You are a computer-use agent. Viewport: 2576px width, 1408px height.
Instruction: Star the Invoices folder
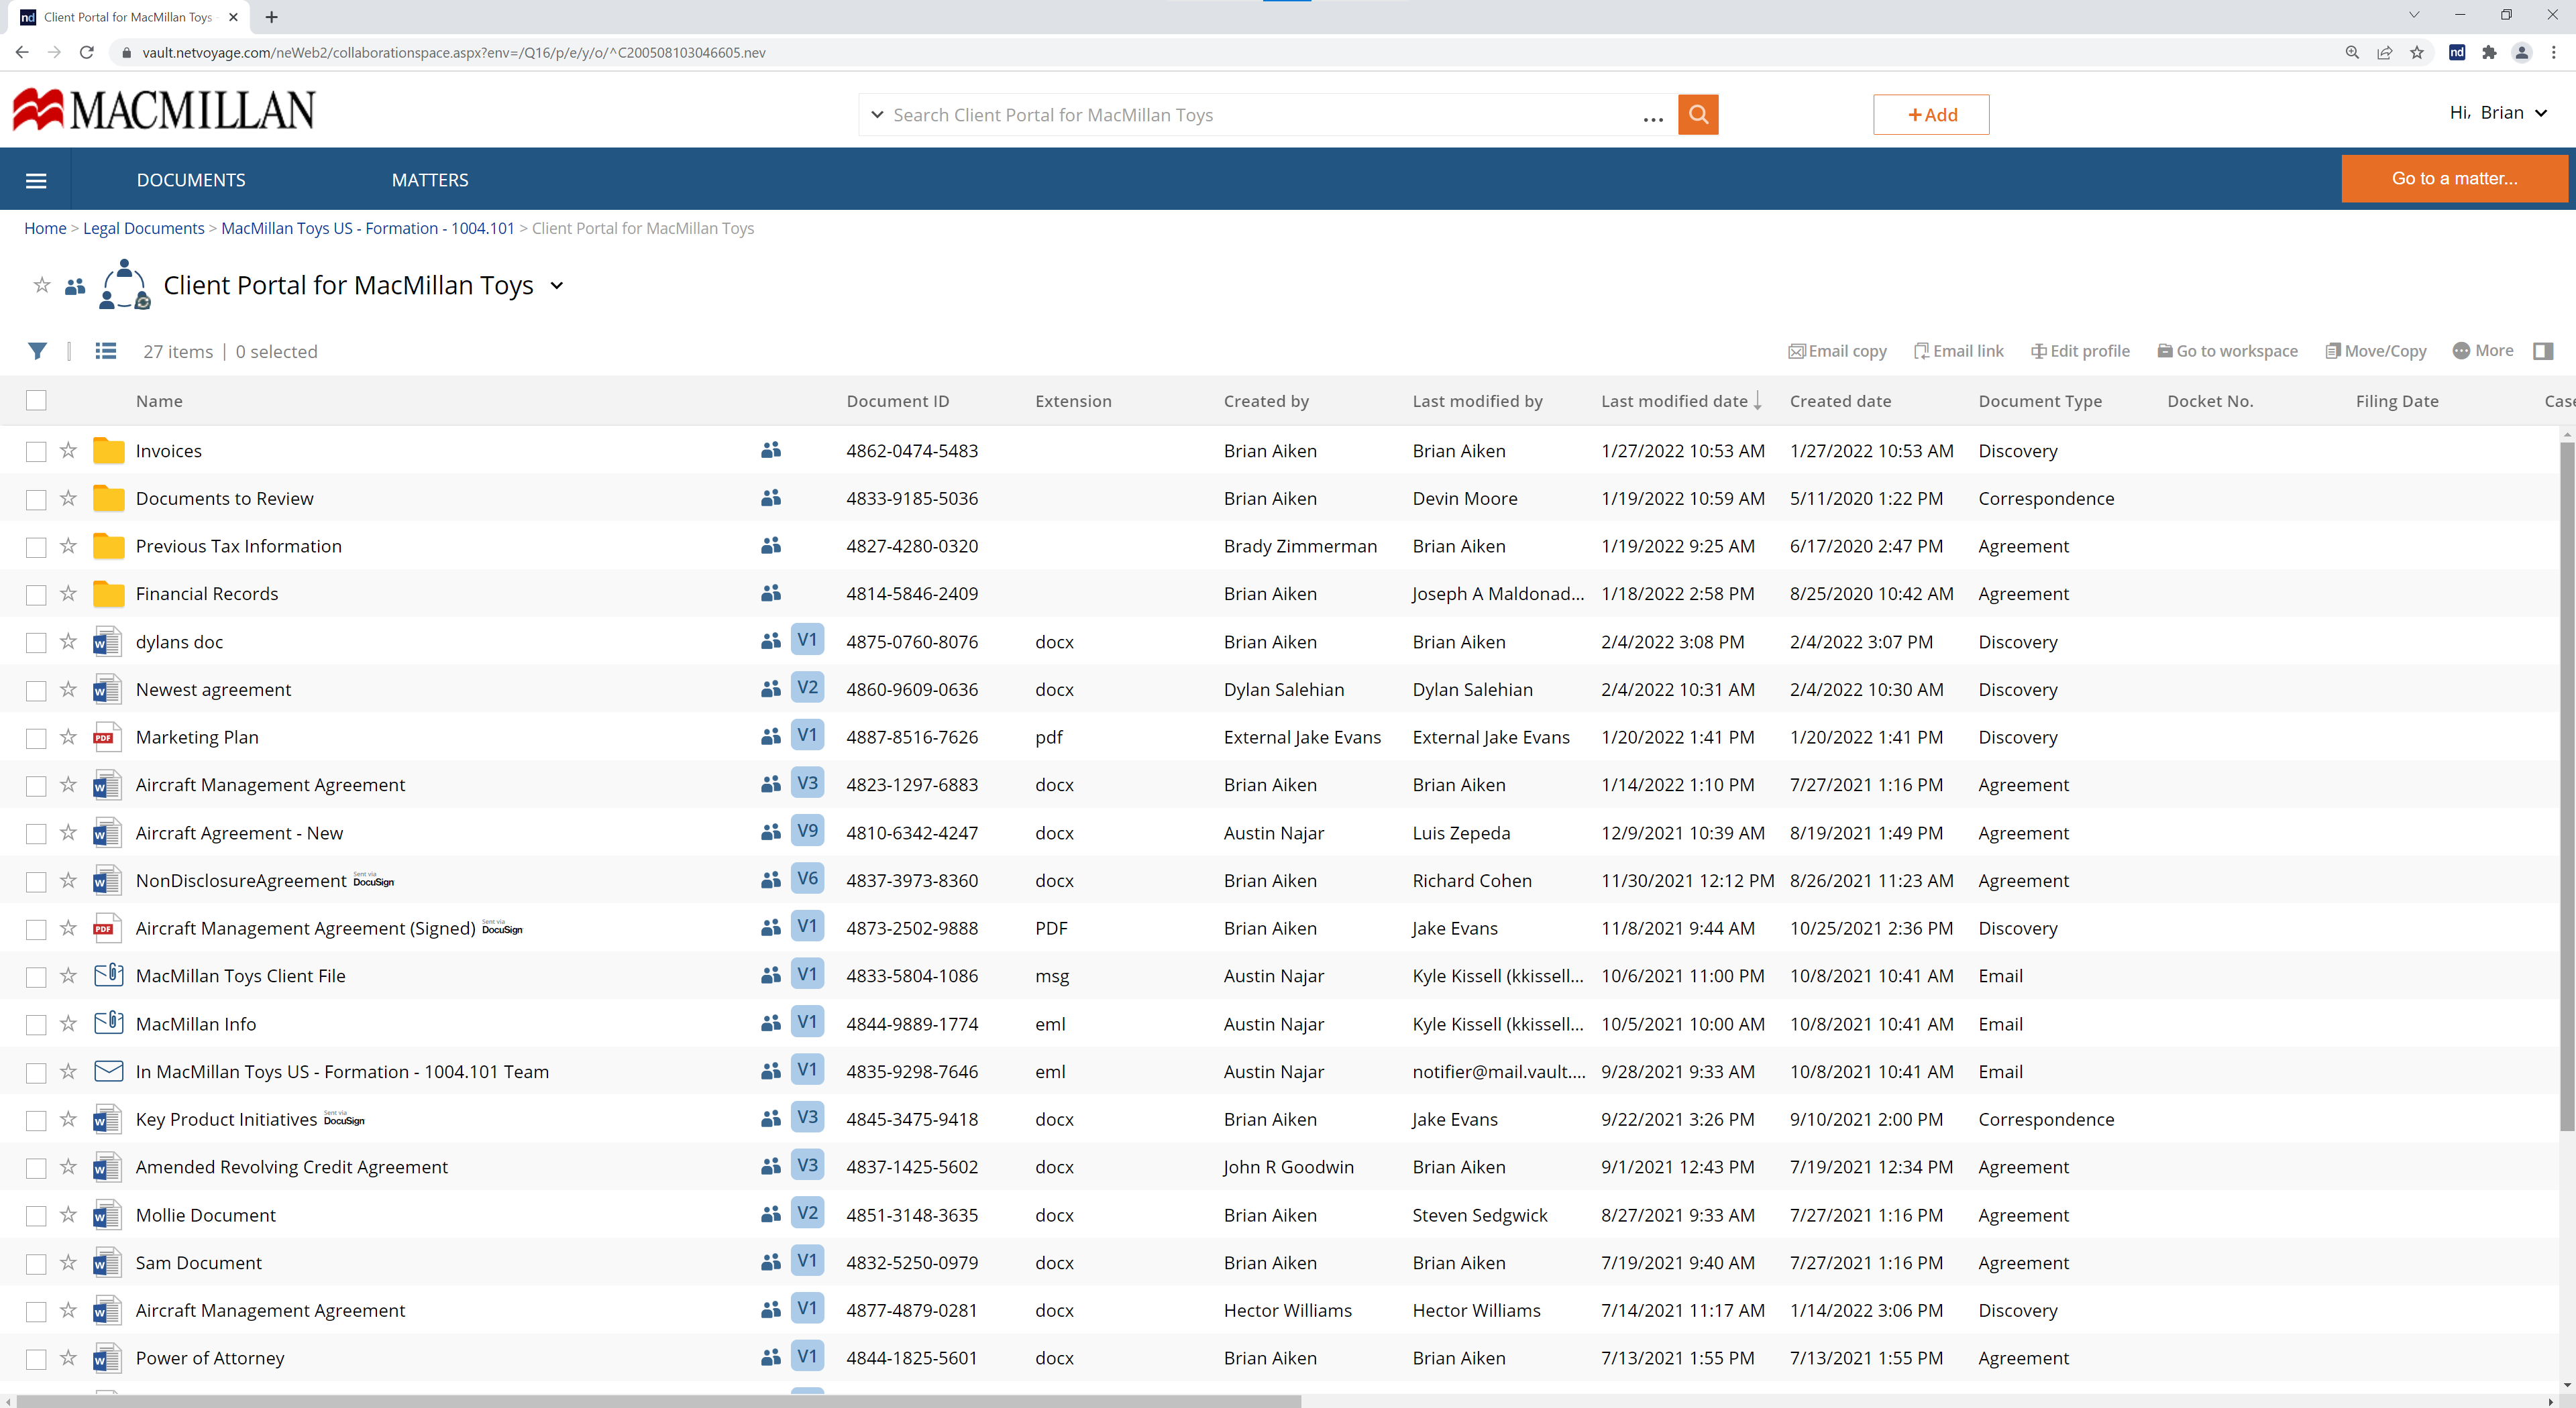[68, 451]
